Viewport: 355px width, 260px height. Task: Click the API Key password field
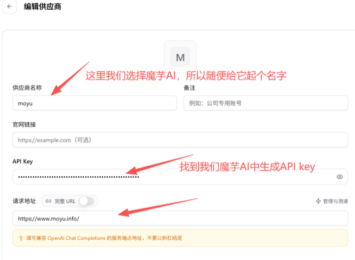coord(180,177)
